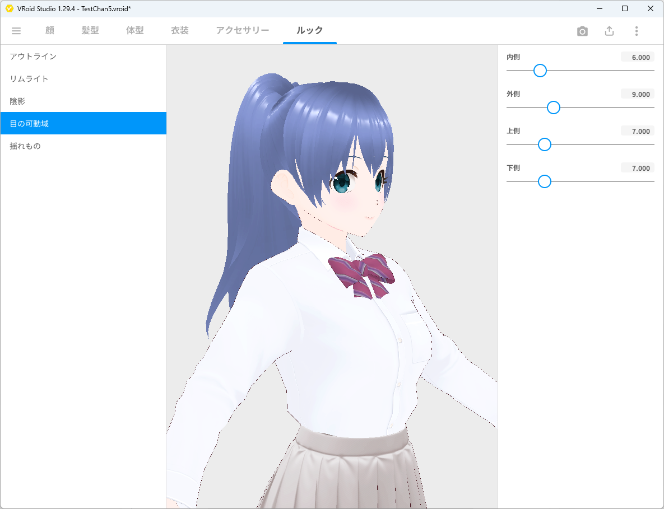Click the 外側 value field showing 9.000
Image resolution: width=664 pixels, height=509 pixels.
pos(637,94)
